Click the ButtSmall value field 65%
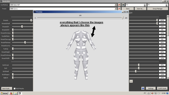 pyautogui.click(x=162, y=71)
